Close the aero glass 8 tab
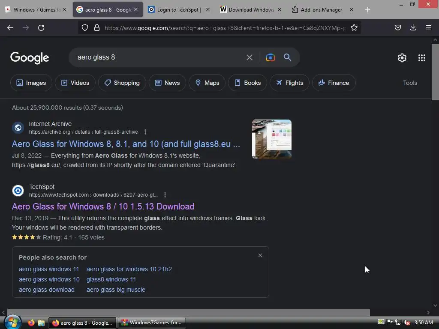439x329 pixels. [x=136, y=9]
